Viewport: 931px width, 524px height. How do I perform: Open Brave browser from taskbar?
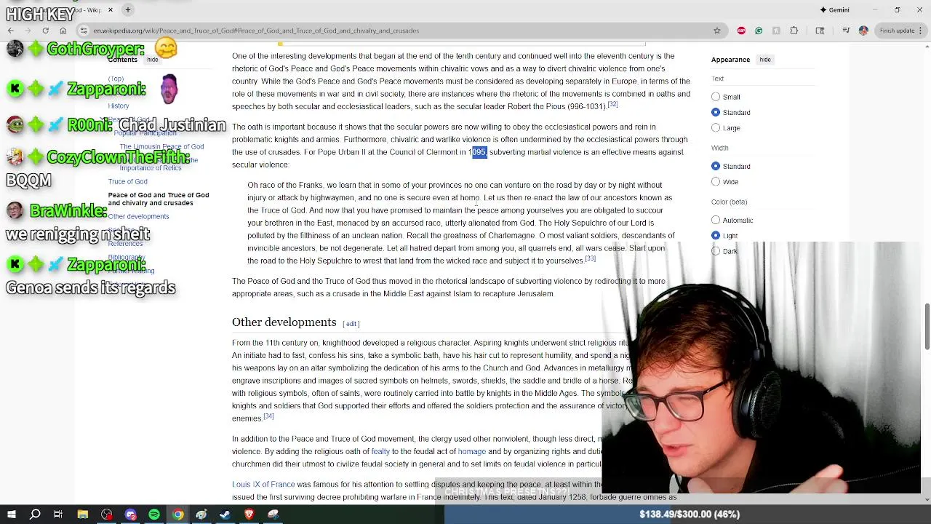249,515
